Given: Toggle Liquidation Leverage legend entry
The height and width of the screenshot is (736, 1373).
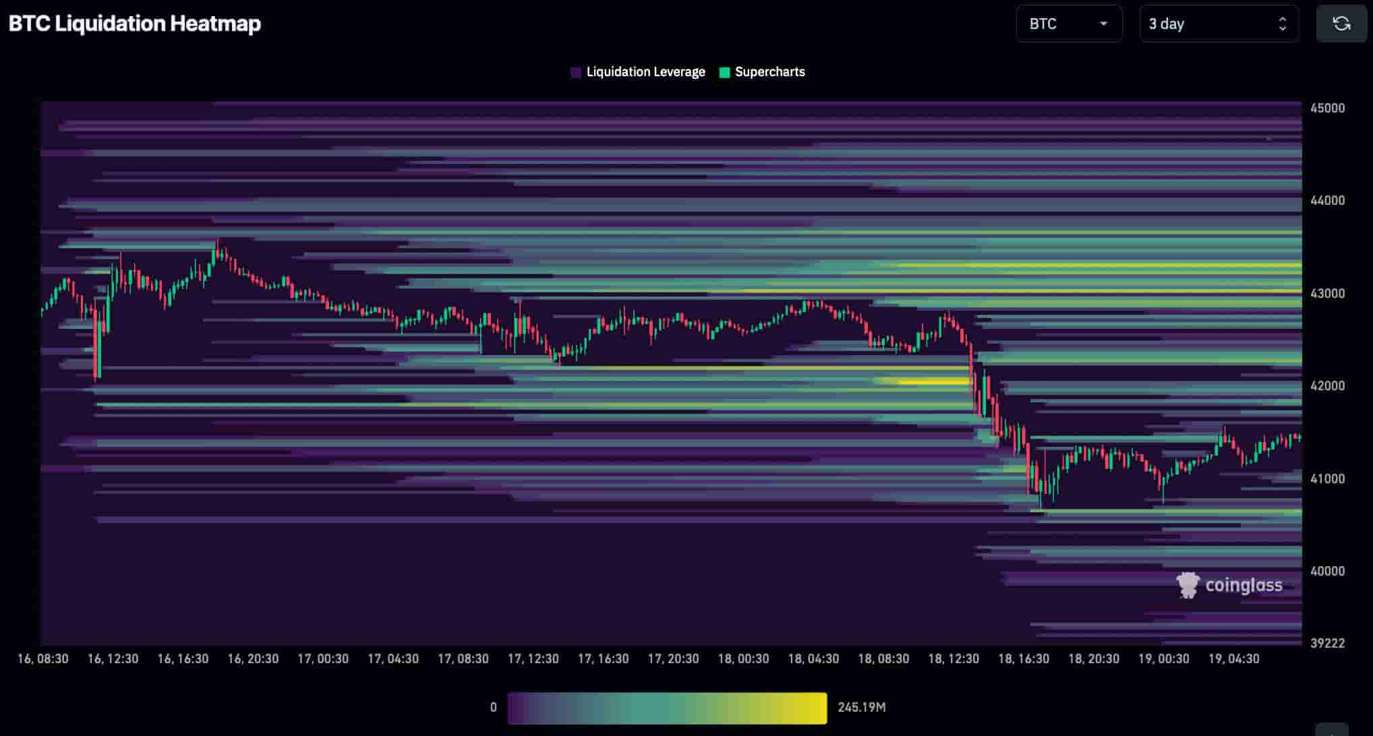Looking at the screenshot, I should click(638, 72).
